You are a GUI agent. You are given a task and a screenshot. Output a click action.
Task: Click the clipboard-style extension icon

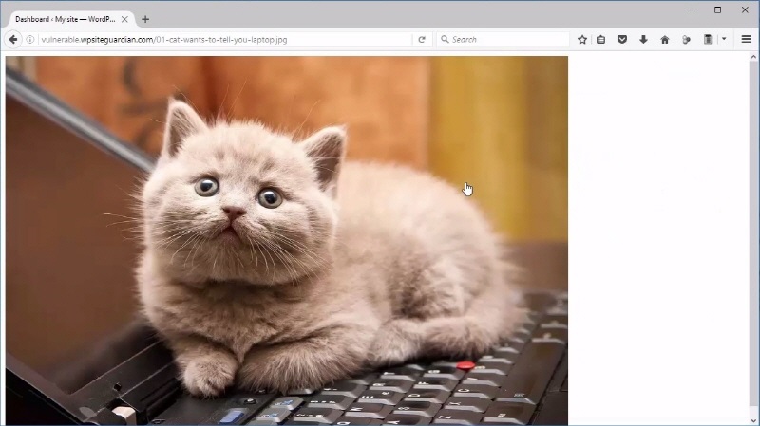pyautogui.click(x=708, y=40)
